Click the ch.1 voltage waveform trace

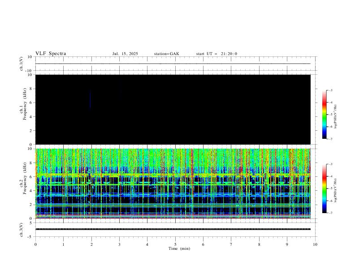tap(173, 64)
